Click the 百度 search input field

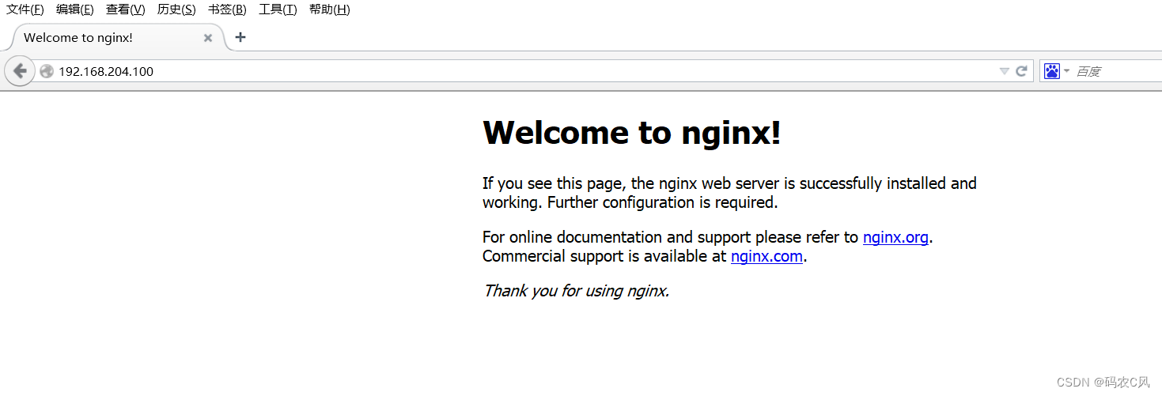pyautogui.click(x=1117, y=71)
